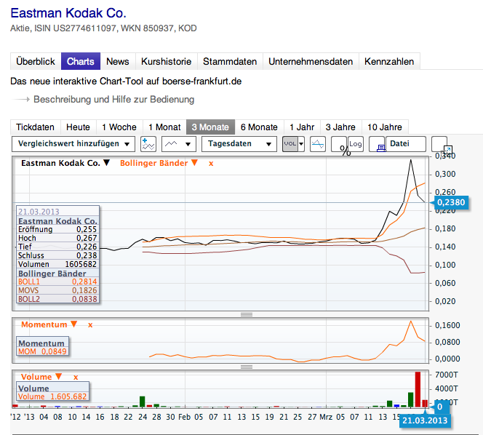Click the Volume 1.605.682 readout
The image size is (483, 435).
[52, 396]
